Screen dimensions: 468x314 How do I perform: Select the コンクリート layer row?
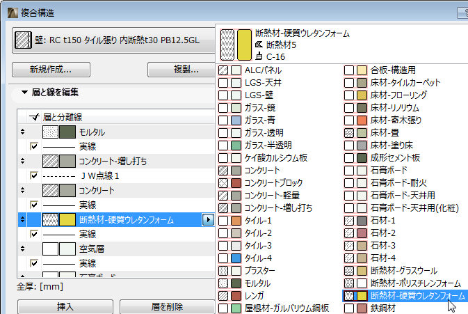116,190
